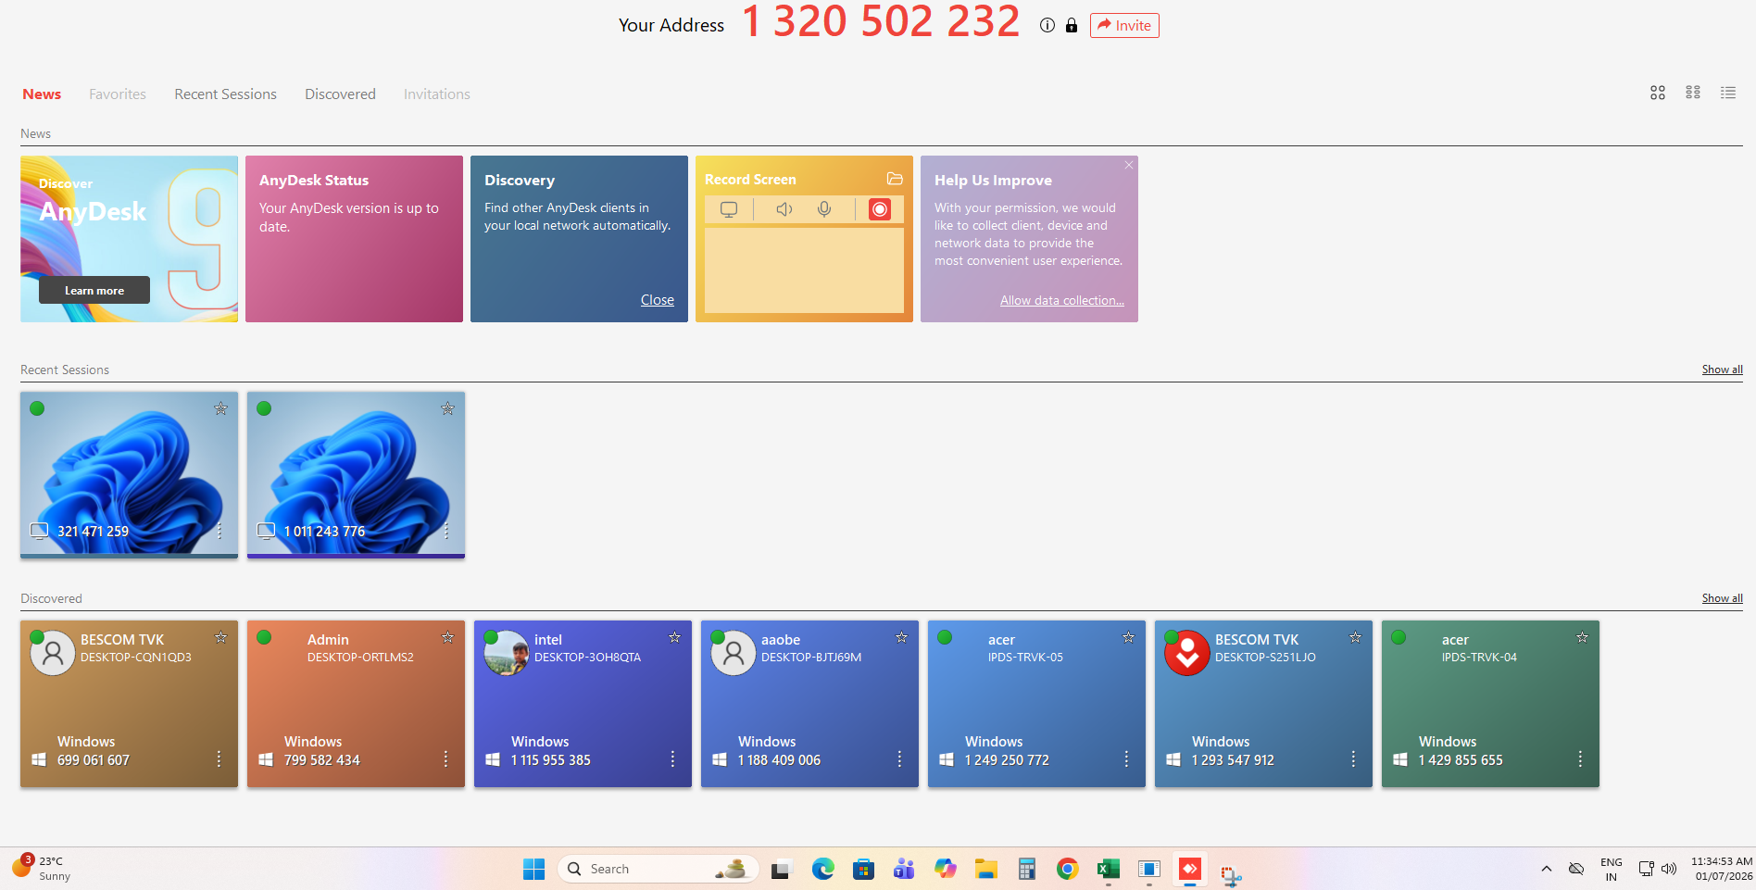Screen dimensions: 1756x890
Task: Show all Discovered devices
Action: click(x=1723, y=598)
